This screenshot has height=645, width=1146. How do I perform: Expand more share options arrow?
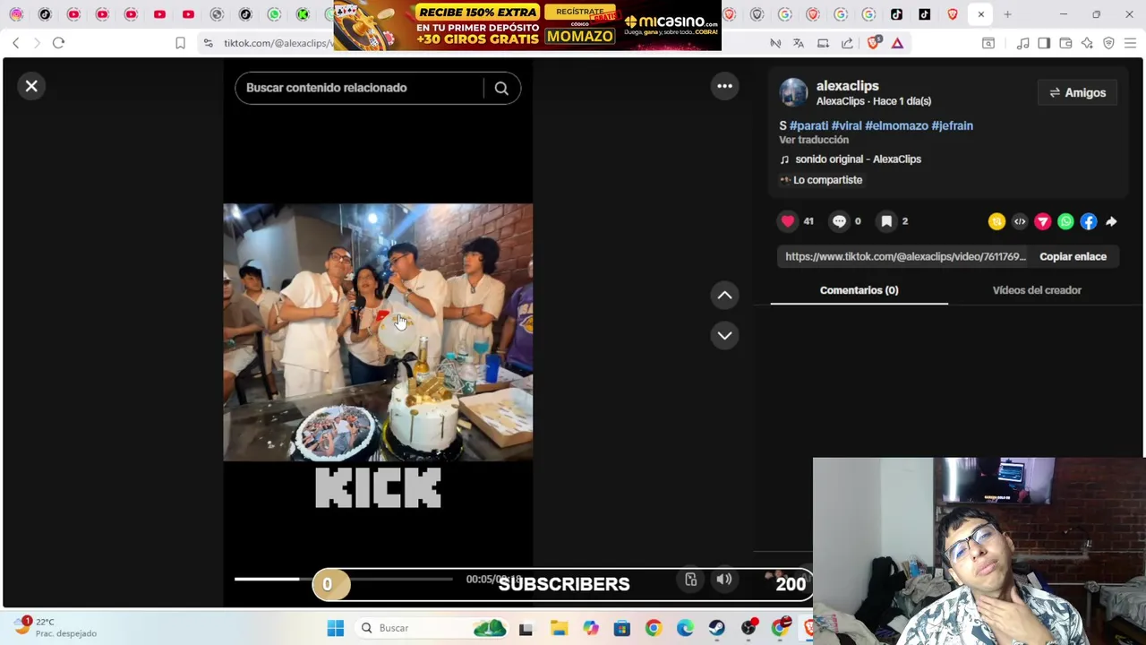[x=1111, y=221]
